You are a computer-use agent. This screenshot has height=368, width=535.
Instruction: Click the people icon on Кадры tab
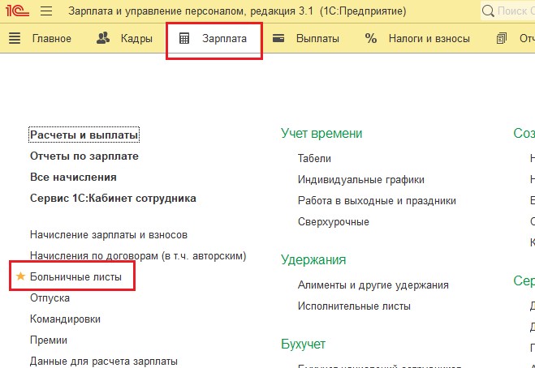103,38
